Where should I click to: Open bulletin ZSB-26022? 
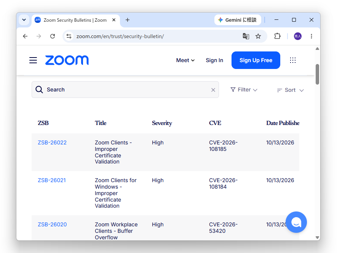pyautogui.click(x=52, y=143)
